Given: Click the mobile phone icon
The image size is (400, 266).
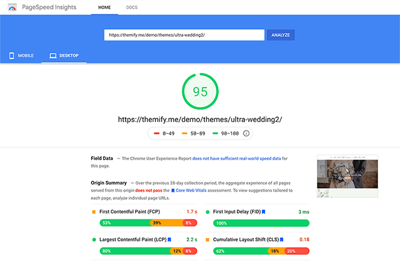Looking at the screenshot, I should click(x=12, y=55).
